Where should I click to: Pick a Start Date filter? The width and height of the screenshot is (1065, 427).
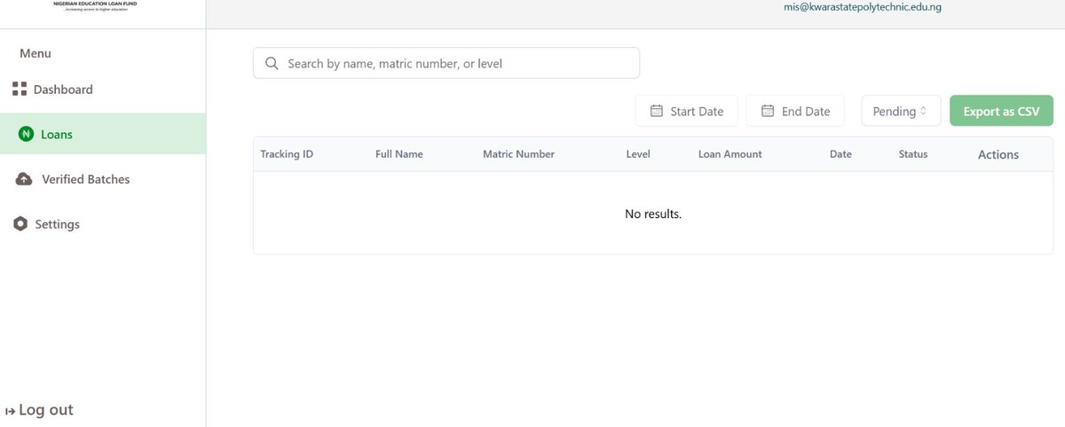(686, 111)
